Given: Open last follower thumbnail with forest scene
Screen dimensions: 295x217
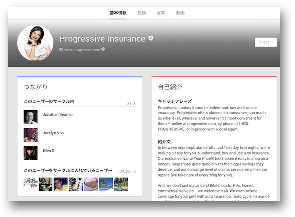Looking at the screenshot, I should [121, 184].
